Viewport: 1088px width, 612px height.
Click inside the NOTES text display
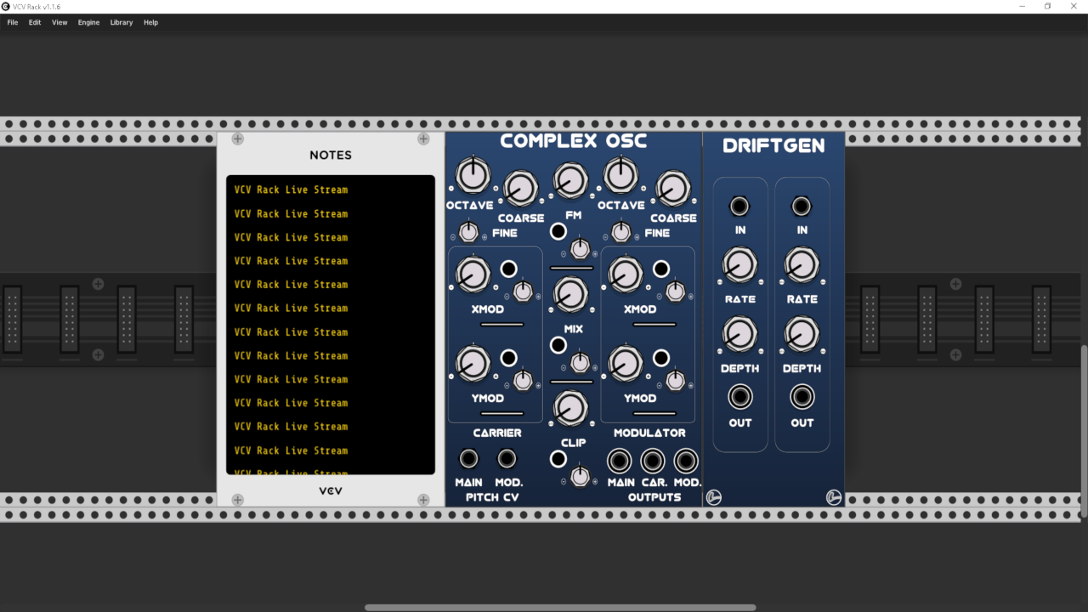point(331,325)
